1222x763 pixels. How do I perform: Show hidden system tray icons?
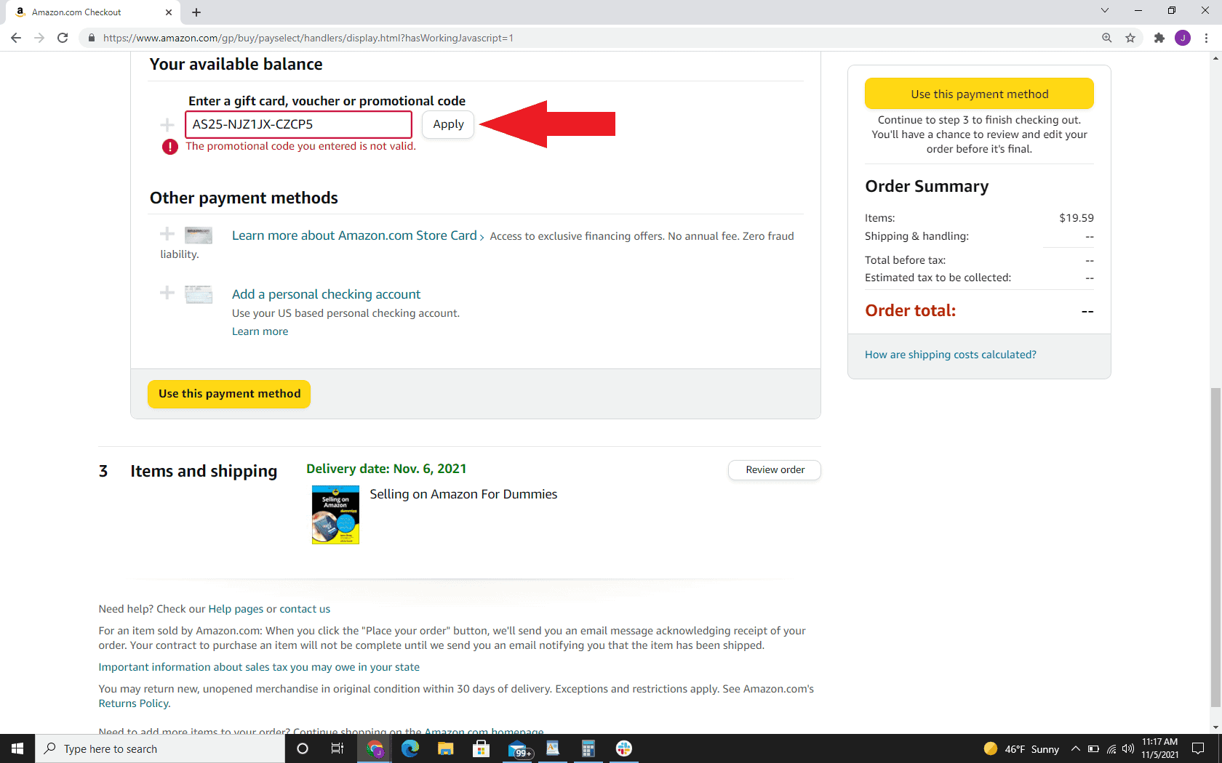coord(1076,748)
